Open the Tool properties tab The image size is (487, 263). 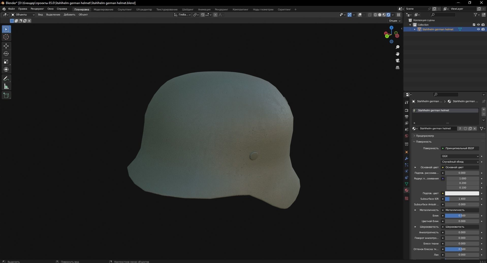tap(406, 102)
